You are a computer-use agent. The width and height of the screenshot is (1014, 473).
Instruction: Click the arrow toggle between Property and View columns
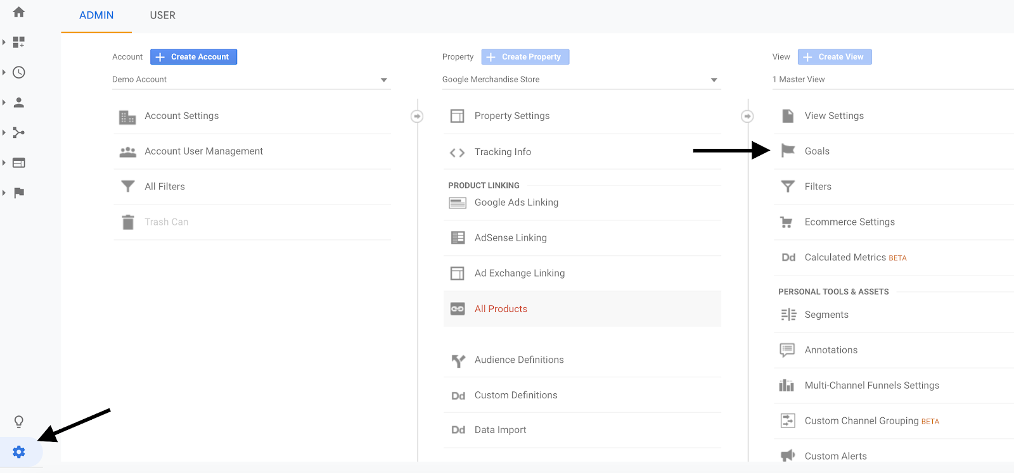[748, 117]
